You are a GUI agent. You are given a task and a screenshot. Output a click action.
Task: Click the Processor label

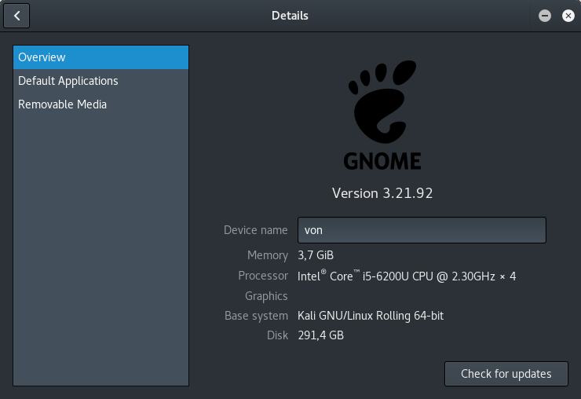(x=263, y=276)
